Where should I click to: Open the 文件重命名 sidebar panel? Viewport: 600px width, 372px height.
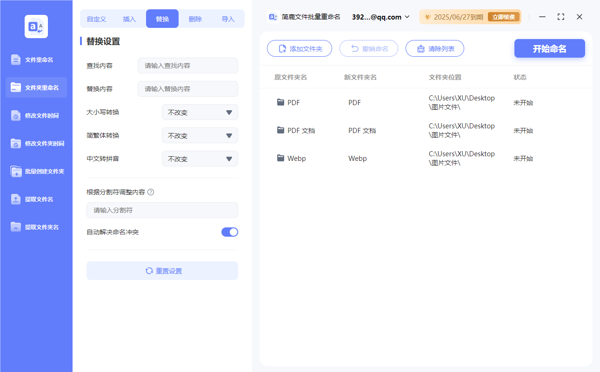pyautogui.click(x=36, y=60)
